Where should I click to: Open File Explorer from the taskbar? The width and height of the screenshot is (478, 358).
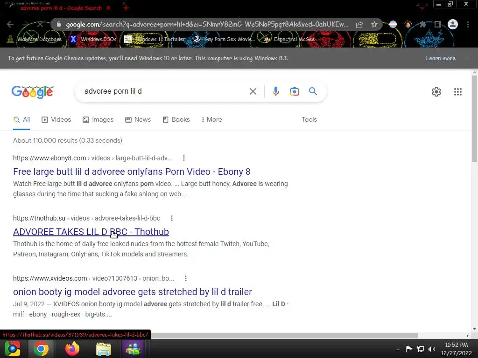[x=104, y=349]
